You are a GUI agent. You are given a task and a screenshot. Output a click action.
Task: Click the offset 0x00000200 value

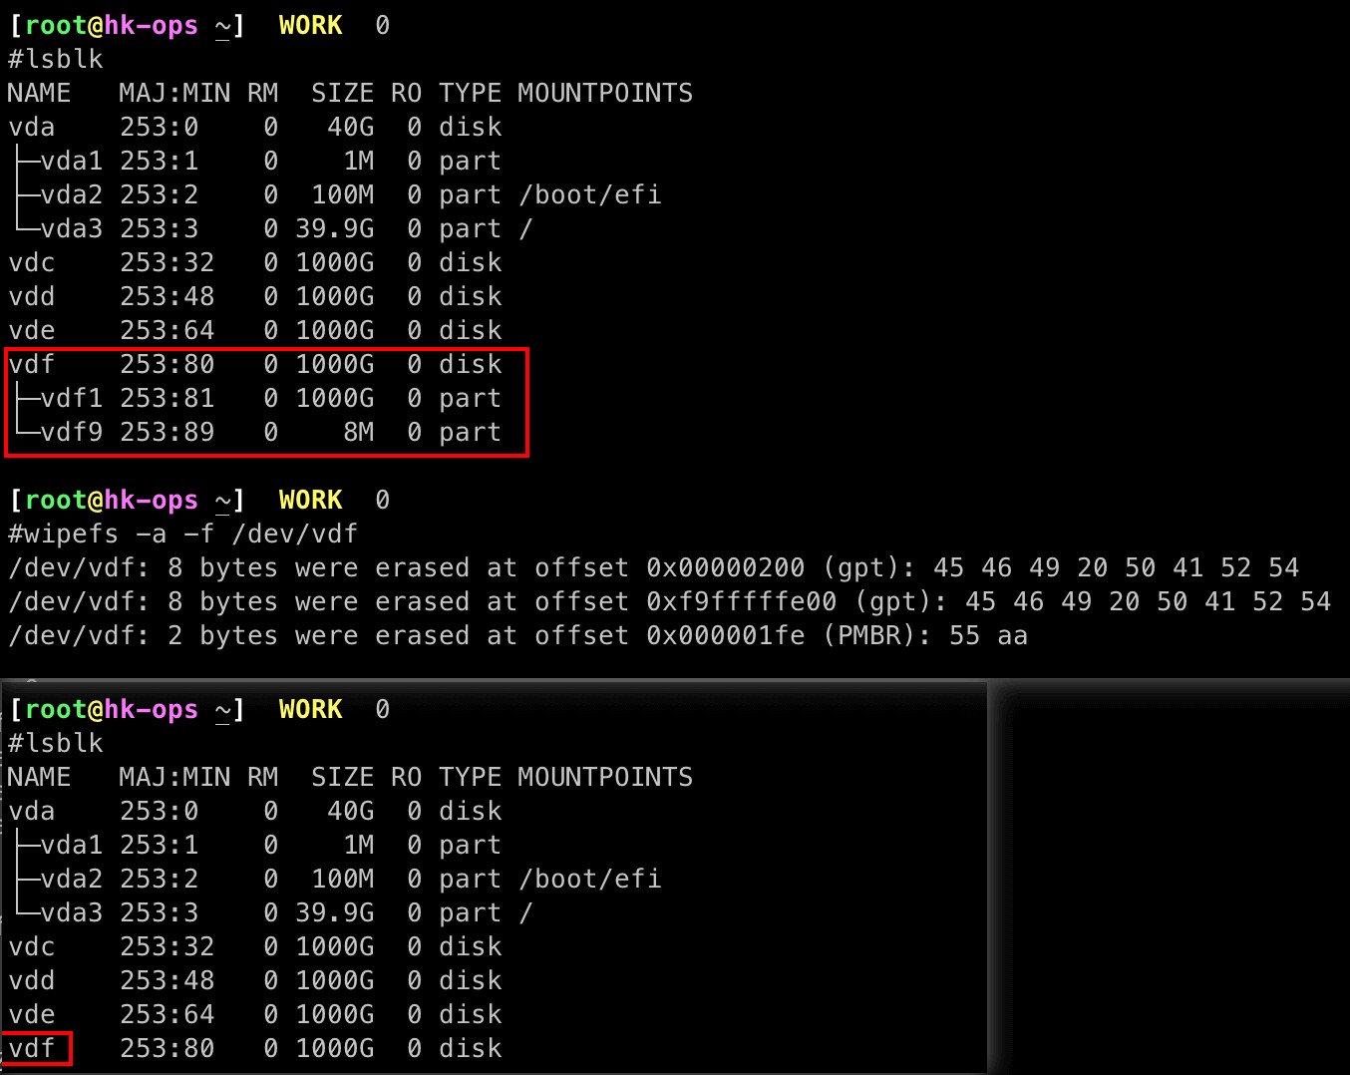[x=725, y=568]
